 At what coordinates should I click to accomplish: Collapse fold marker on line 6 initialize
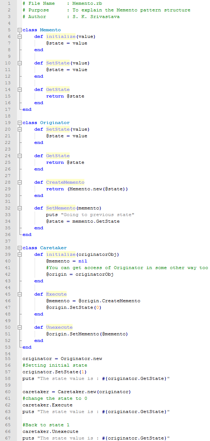coord(20,36)
